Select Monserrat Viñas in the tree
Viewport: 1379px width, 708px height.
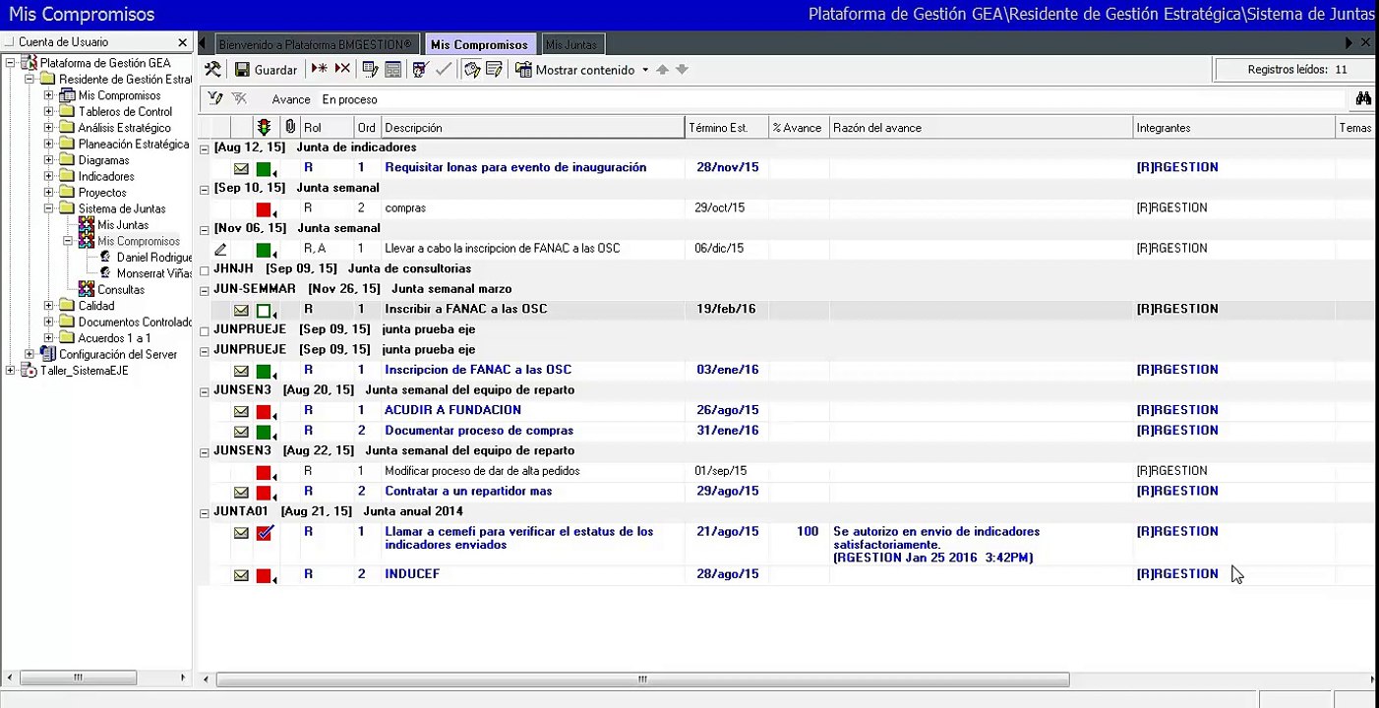[x=154, y=273]
